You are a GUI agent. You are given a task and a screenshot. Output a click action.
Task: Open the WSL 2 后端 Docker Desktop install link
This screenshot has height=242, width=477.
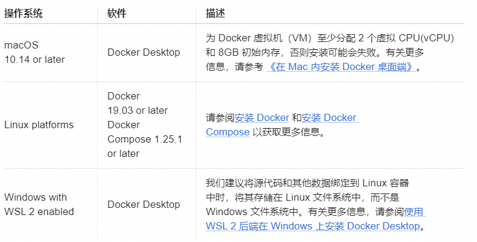(316, 219)
